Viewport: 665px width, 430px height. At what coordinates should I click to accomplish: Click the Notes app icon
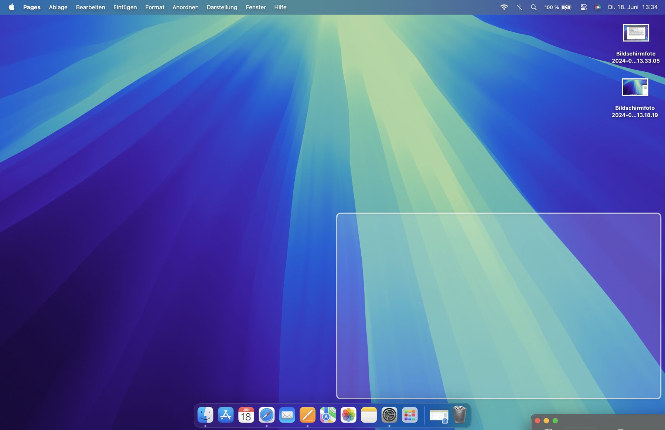point(369,415)
